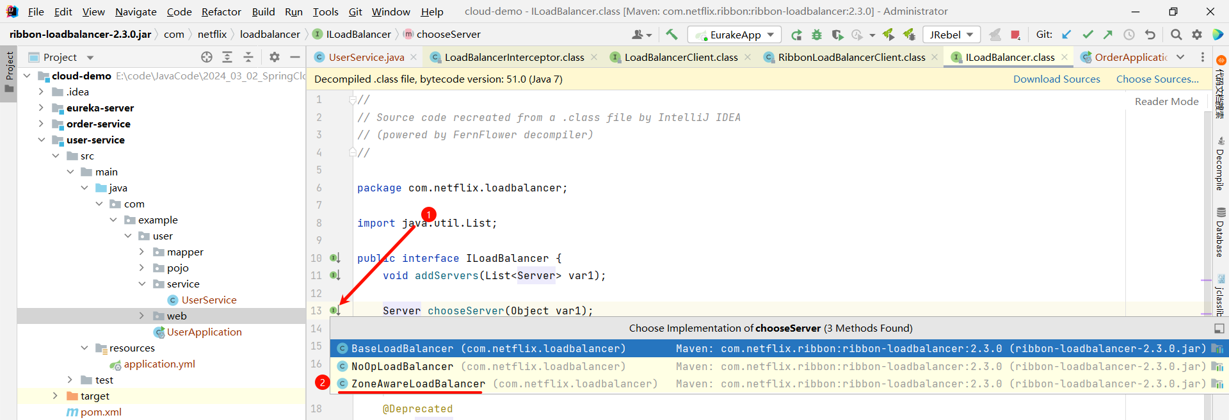
Task: Run with JRebel rocket icon
Action: (x=888, y=35)
